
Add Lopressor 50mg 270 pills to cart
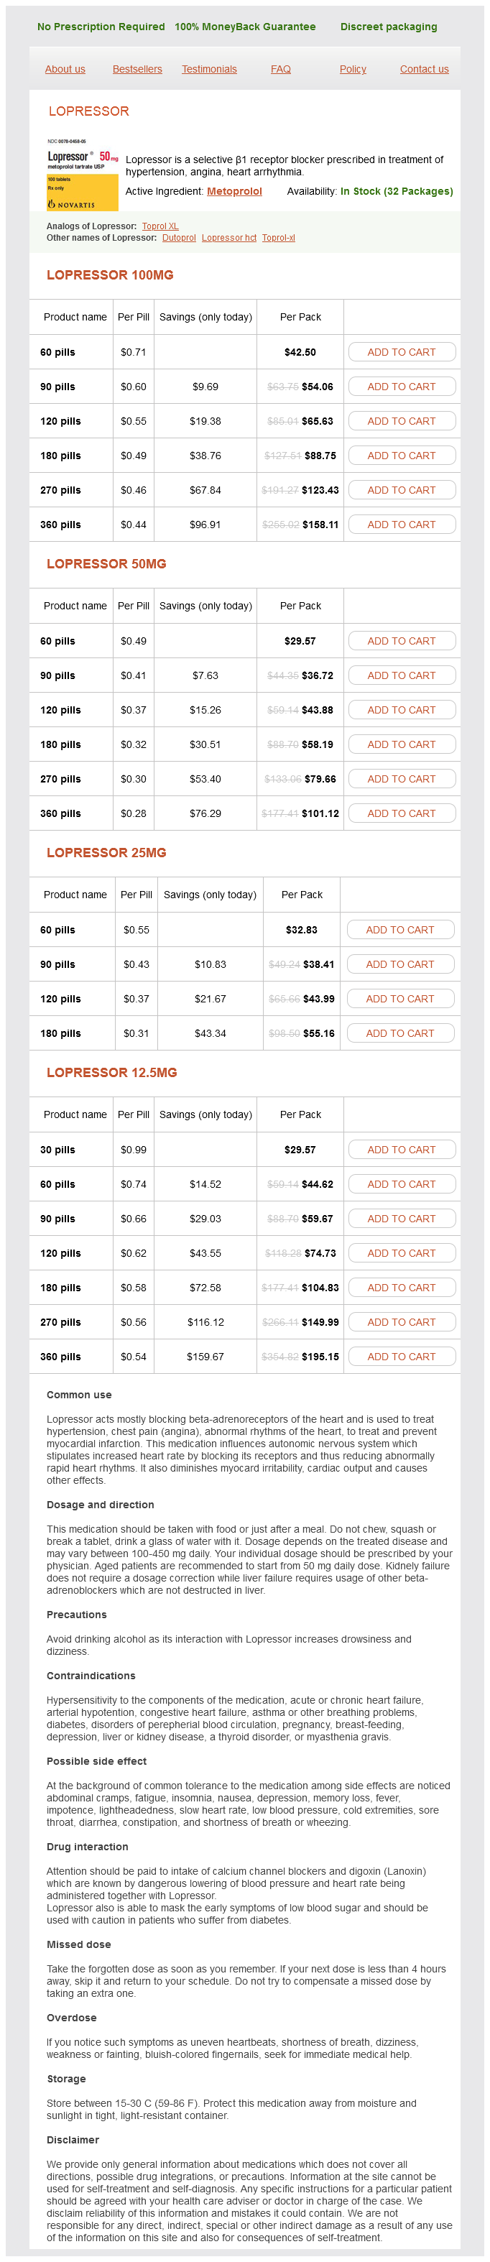point(402,779)
